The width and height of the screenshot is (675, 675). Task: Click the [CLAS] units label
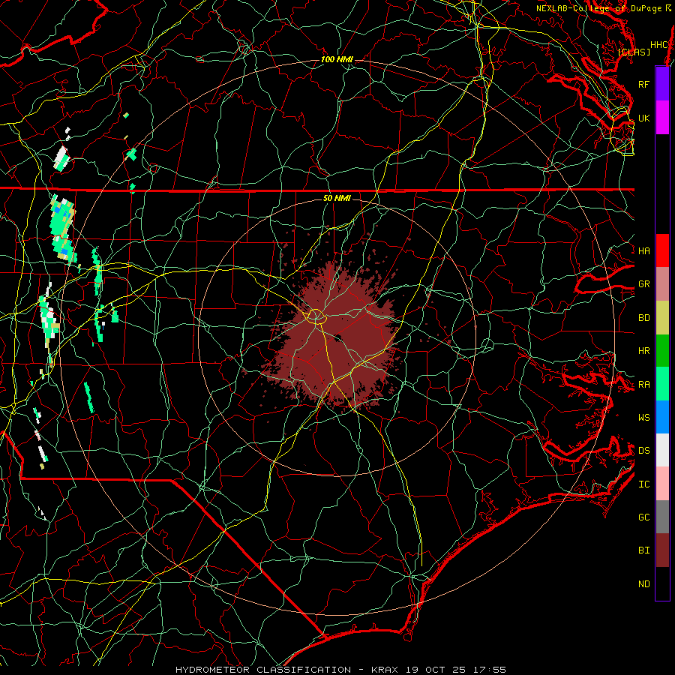point(634,52)
